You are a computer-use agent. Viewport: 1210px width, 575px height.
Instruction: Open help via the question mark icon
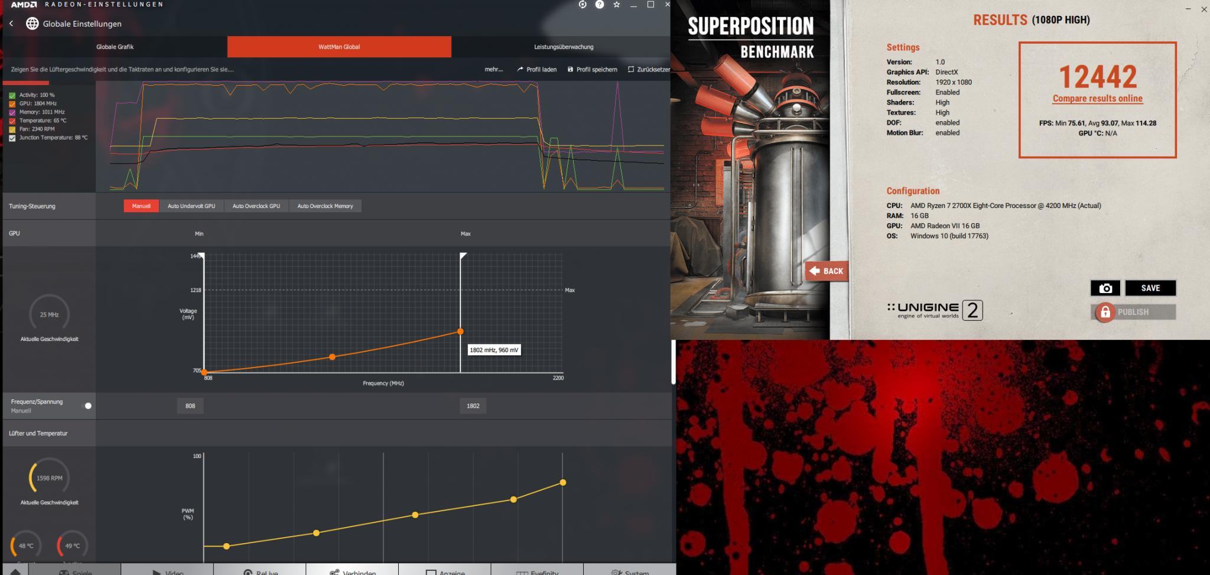[600, 5]
